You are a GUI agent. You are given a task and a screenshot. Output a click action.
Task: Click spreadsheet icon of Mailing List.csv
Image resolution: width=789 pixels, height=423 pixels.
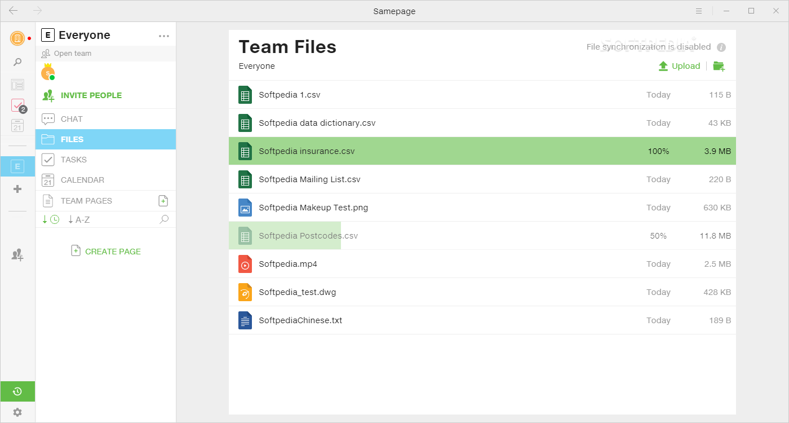click(x=245, y=179)
